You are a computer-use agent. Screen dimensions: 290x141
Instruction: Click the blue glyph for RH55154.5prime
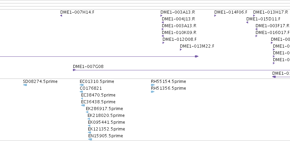(153, 85)
